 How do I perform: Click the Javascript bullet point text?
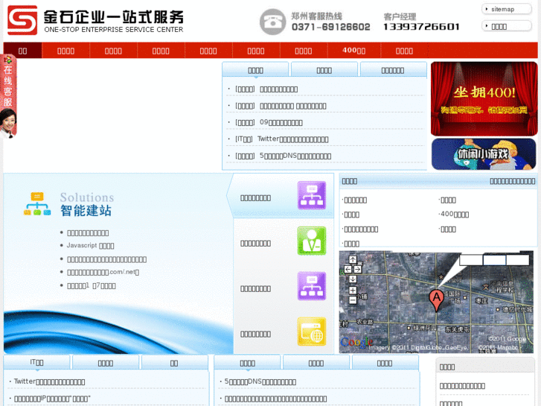click(x=90, y=245)
